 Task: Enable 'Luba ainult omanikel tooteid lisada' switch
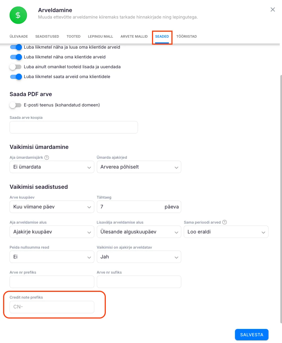[x=15, y=67]
